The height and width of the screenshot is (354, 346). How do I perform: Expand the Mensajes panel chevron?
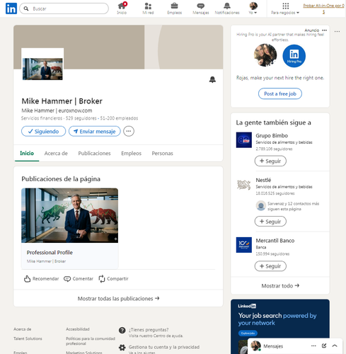pos(335,346)
